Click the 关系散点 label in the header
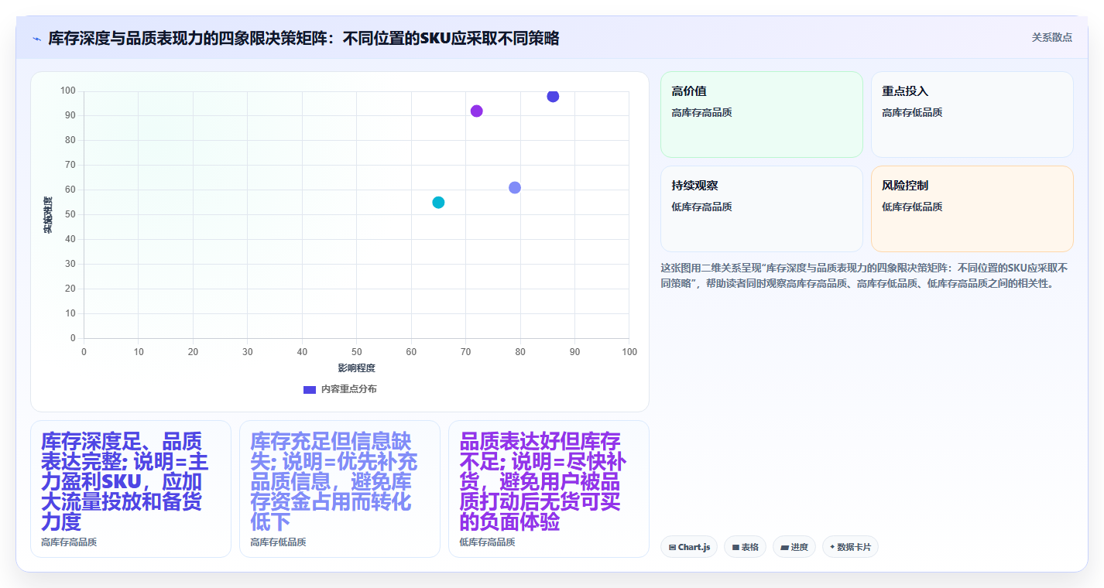The width and height of the screenshot is (1104, 588). tap(1051, 37)
